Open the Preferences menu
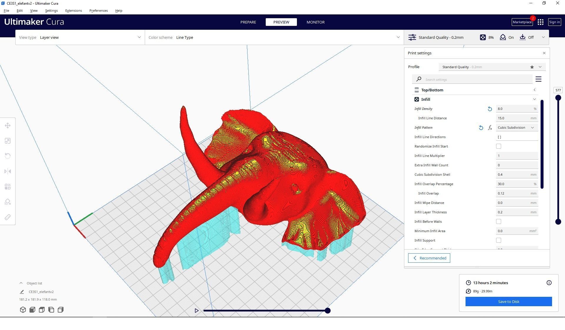 [99, 11]
